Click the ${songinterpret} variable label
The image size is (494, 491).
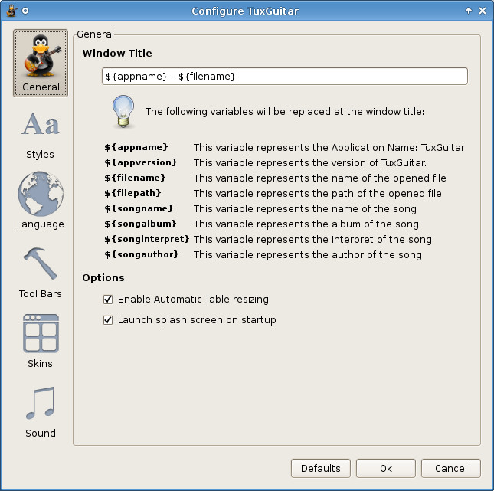click(x=147, y=239)
